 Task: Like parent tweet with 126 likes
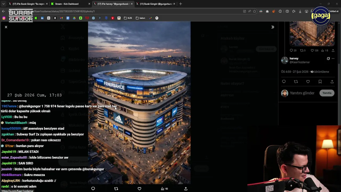pos(314,50)
